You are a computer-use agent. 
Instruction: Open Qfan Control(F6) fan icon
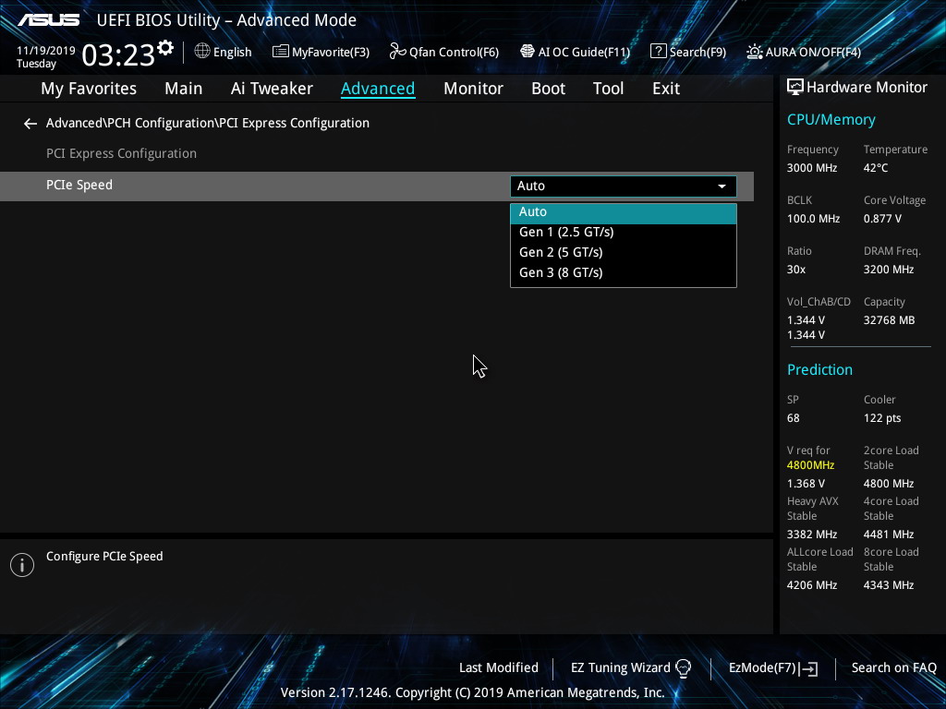397,52
